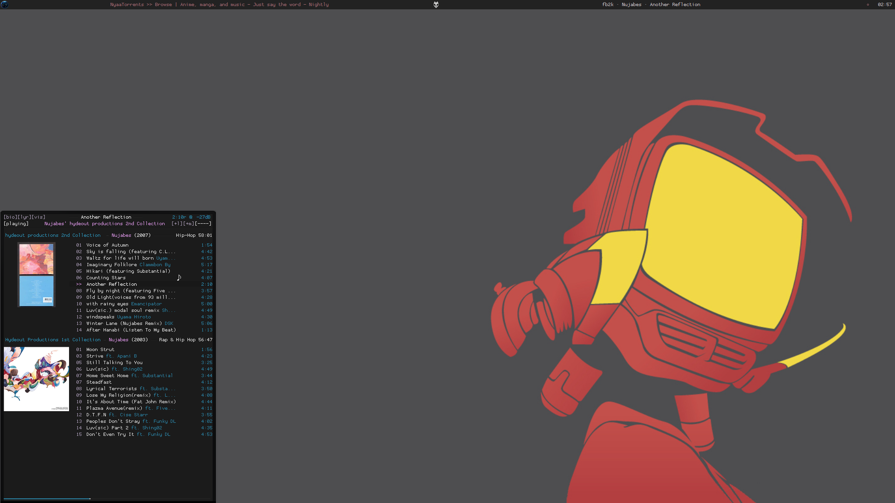Select track Voice of Autumn
This screenshot has height=503, width=895.
107,245
